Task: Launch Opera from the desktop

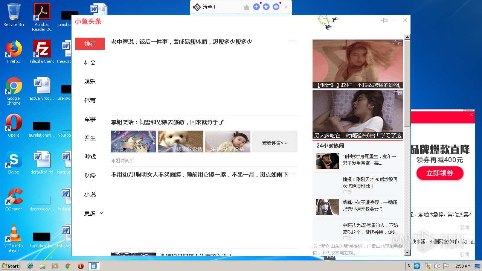Action: (x=14, y=126)
